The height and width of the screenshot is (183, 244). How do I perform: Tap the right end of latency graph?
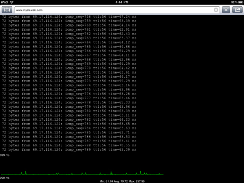click(x=163, y=175)
